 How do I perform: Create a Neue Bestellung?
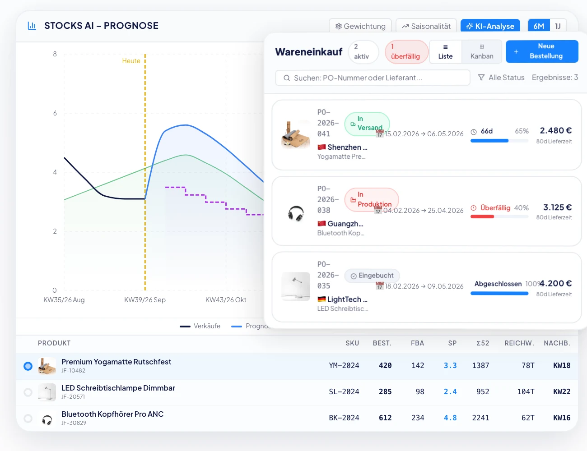click(x=542, y=51)
